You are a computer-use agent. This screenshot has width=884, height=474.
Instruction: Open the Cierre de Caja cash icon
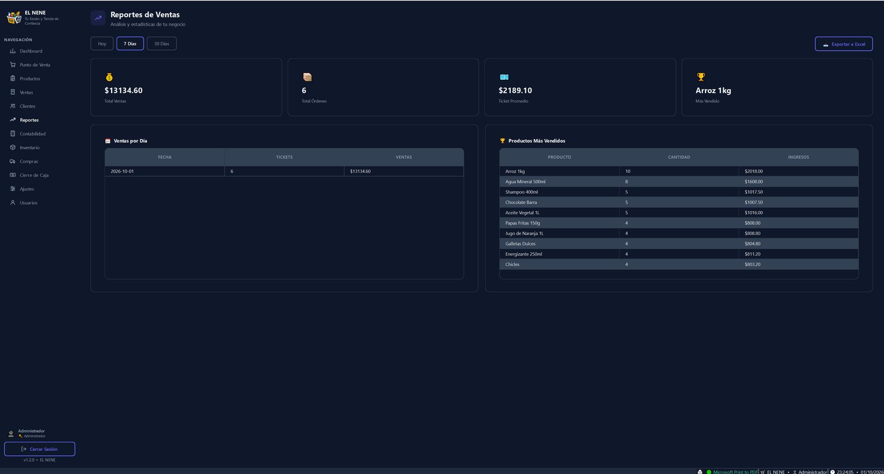13,175
